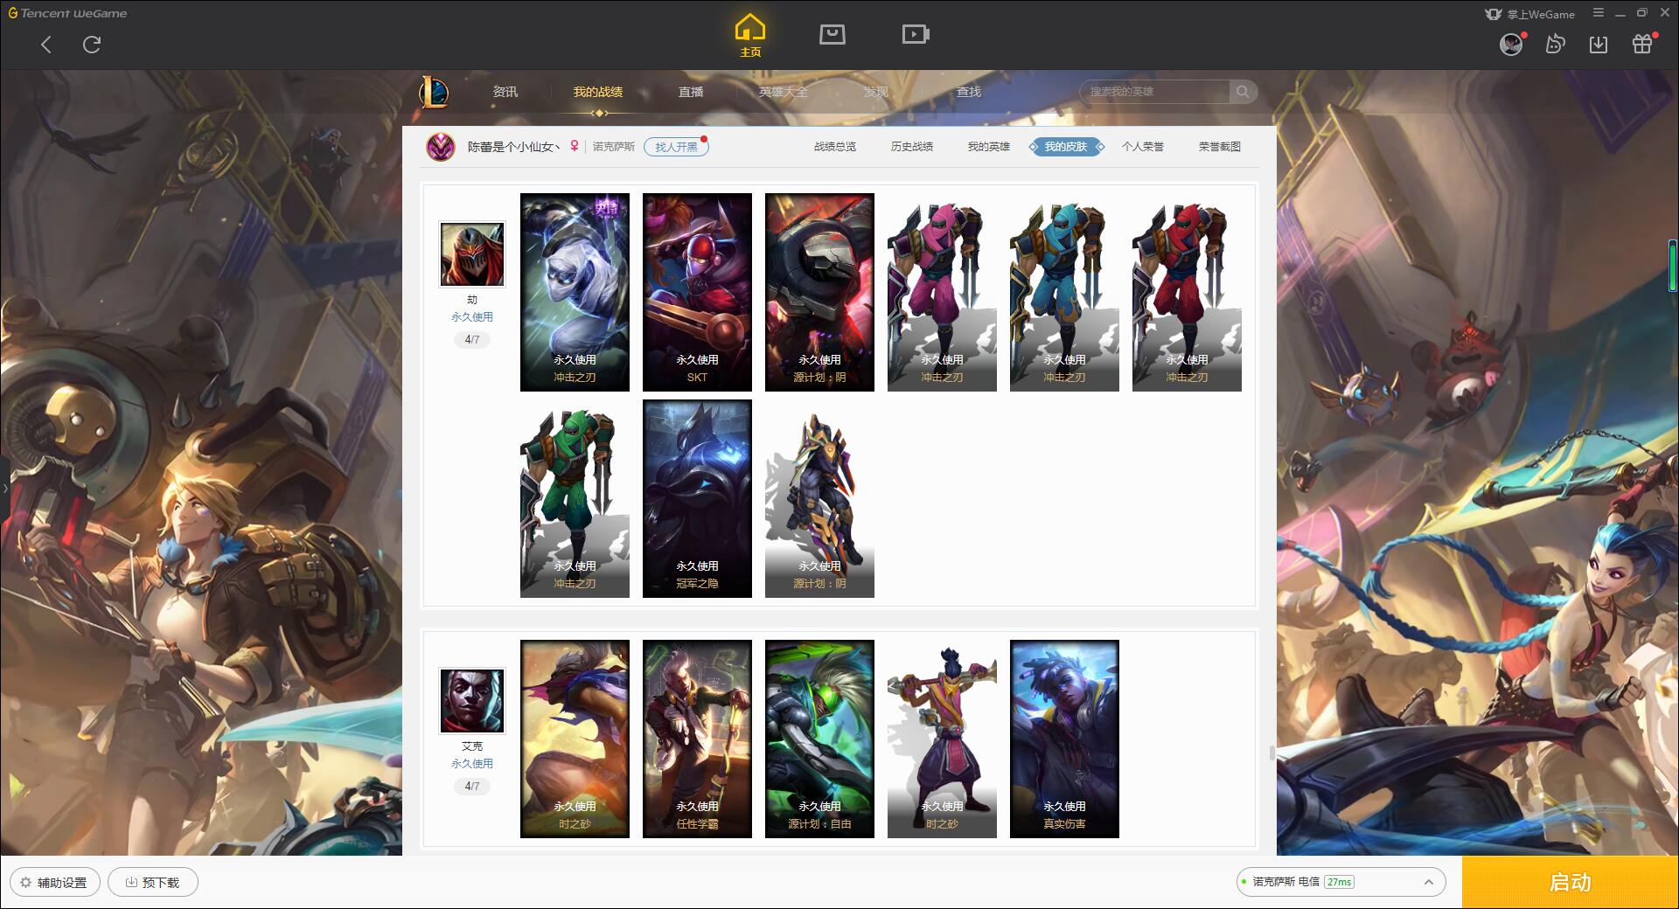Switch to 战绩总览 sub-tab
This screenshot has height=909, width=1679.
[x=835, y=147]
